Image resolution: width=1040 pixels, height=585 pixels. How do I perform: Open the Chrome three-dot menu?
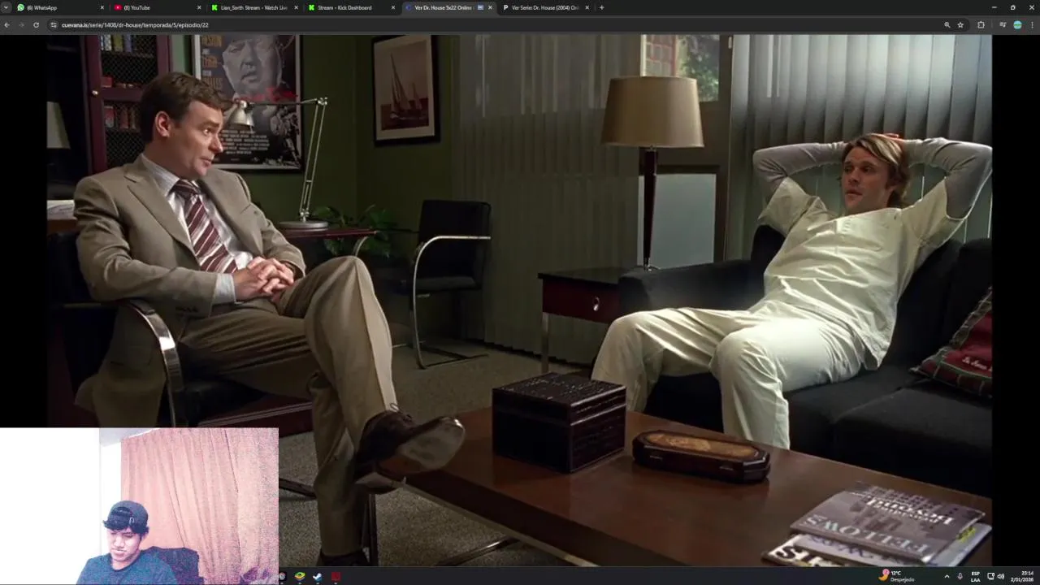click(1032, 25)
